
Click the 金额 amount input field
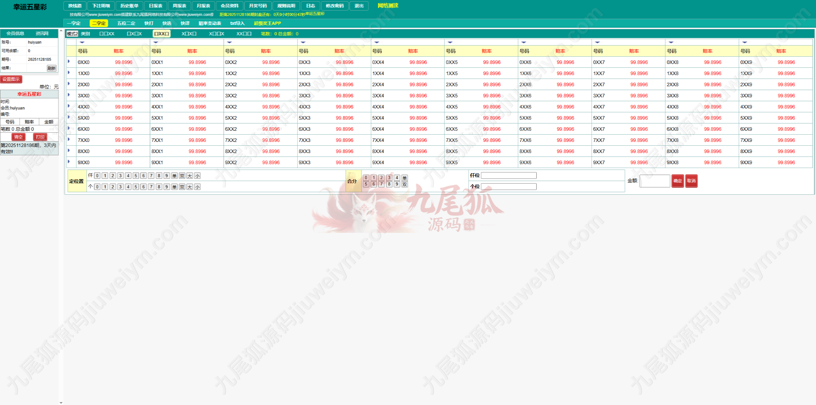point(654,181)
